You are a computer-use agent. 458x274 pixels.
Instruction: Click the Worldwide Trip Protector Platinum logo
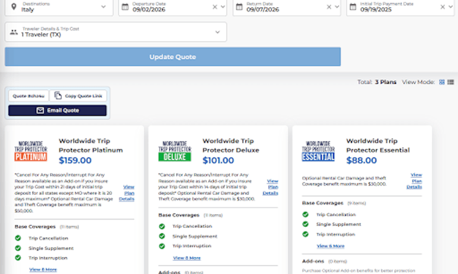click(31, 151)
